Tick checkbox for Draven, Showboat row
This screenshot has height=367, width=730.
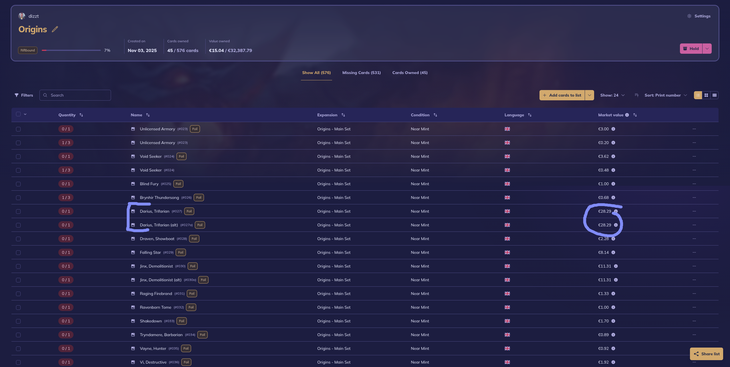pos(18,239)
